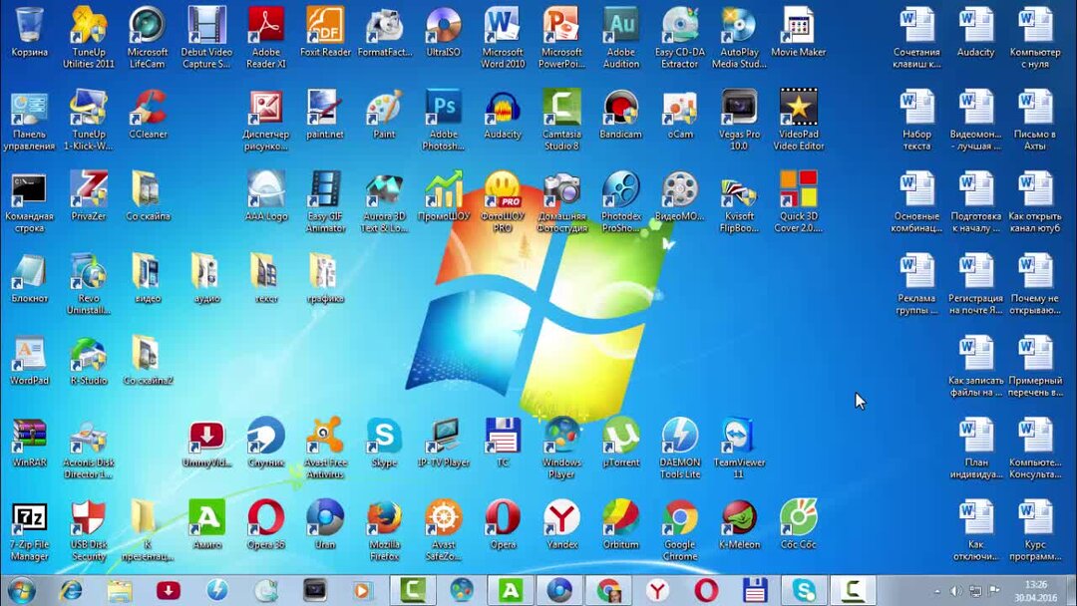Open Windows Explorer folder on taskbar
The width and height of the screenshot is (1077, 606).
pos(120,590)
